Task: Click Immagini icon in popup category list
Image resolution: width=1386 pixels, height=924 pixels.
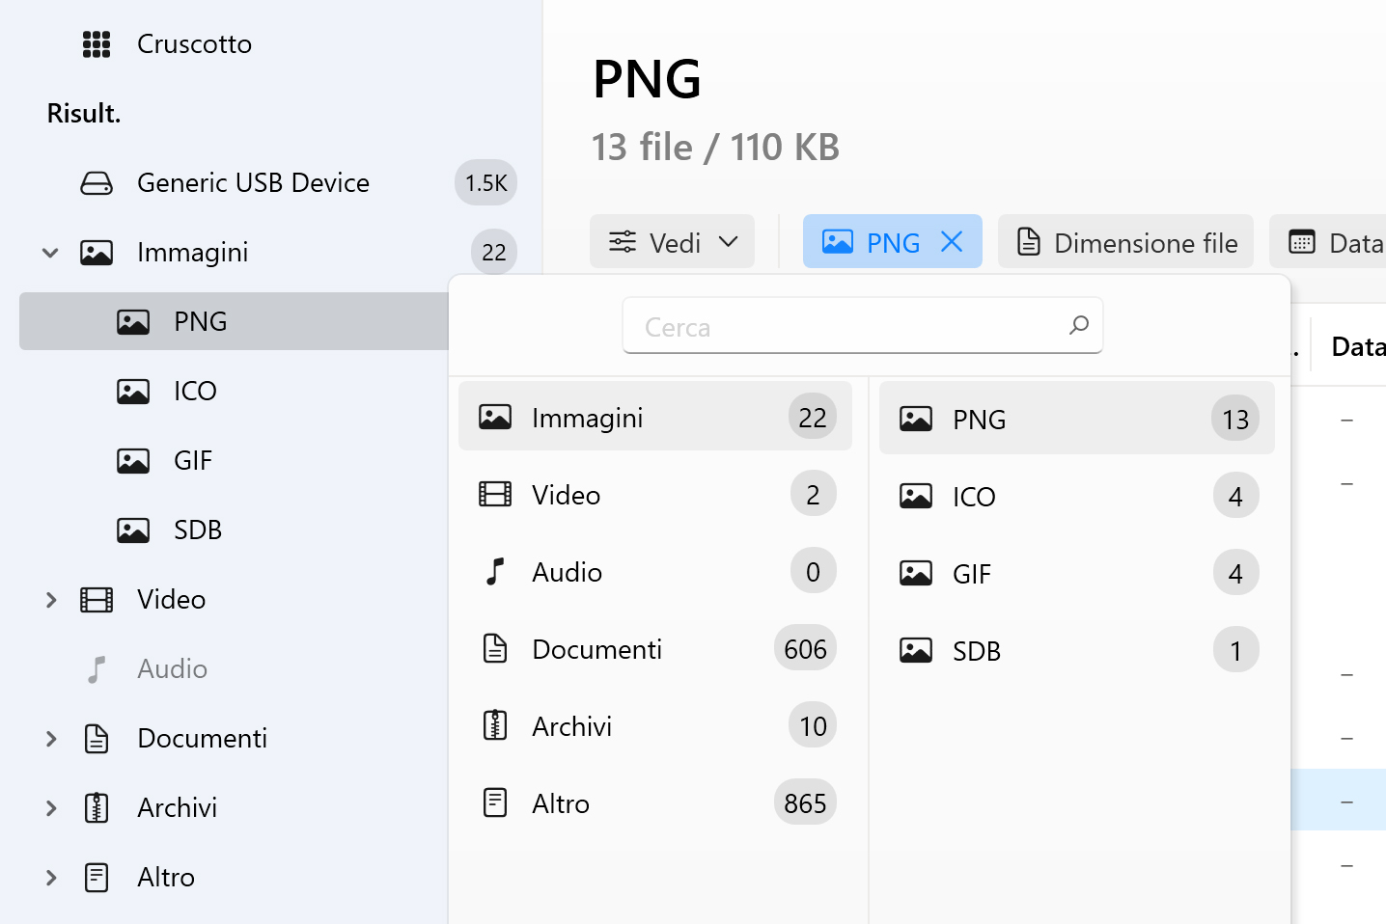Action: (x=495, y=417)
